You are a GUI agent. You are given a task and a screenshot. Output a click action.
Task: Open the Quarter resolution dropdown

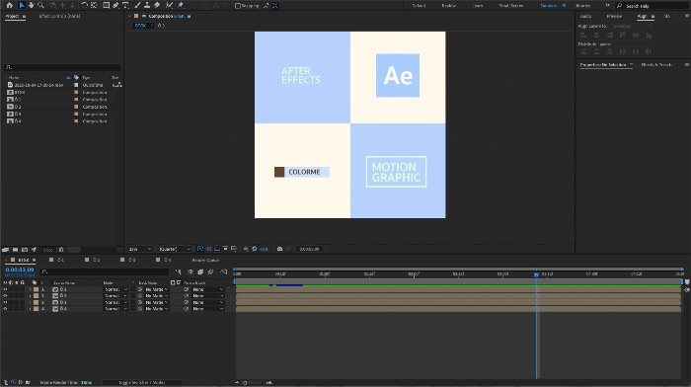175,249
